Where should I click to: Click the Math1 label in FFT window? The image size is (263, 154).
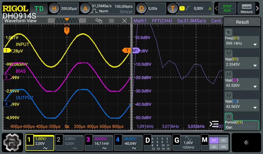tap(140, 21)
